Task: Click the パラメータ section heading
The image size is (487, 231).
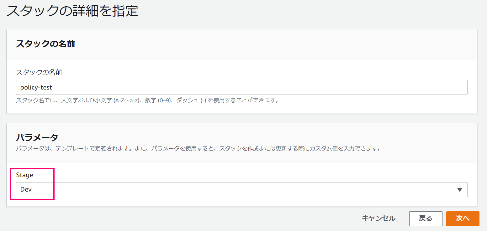Action: click(37, 137)
